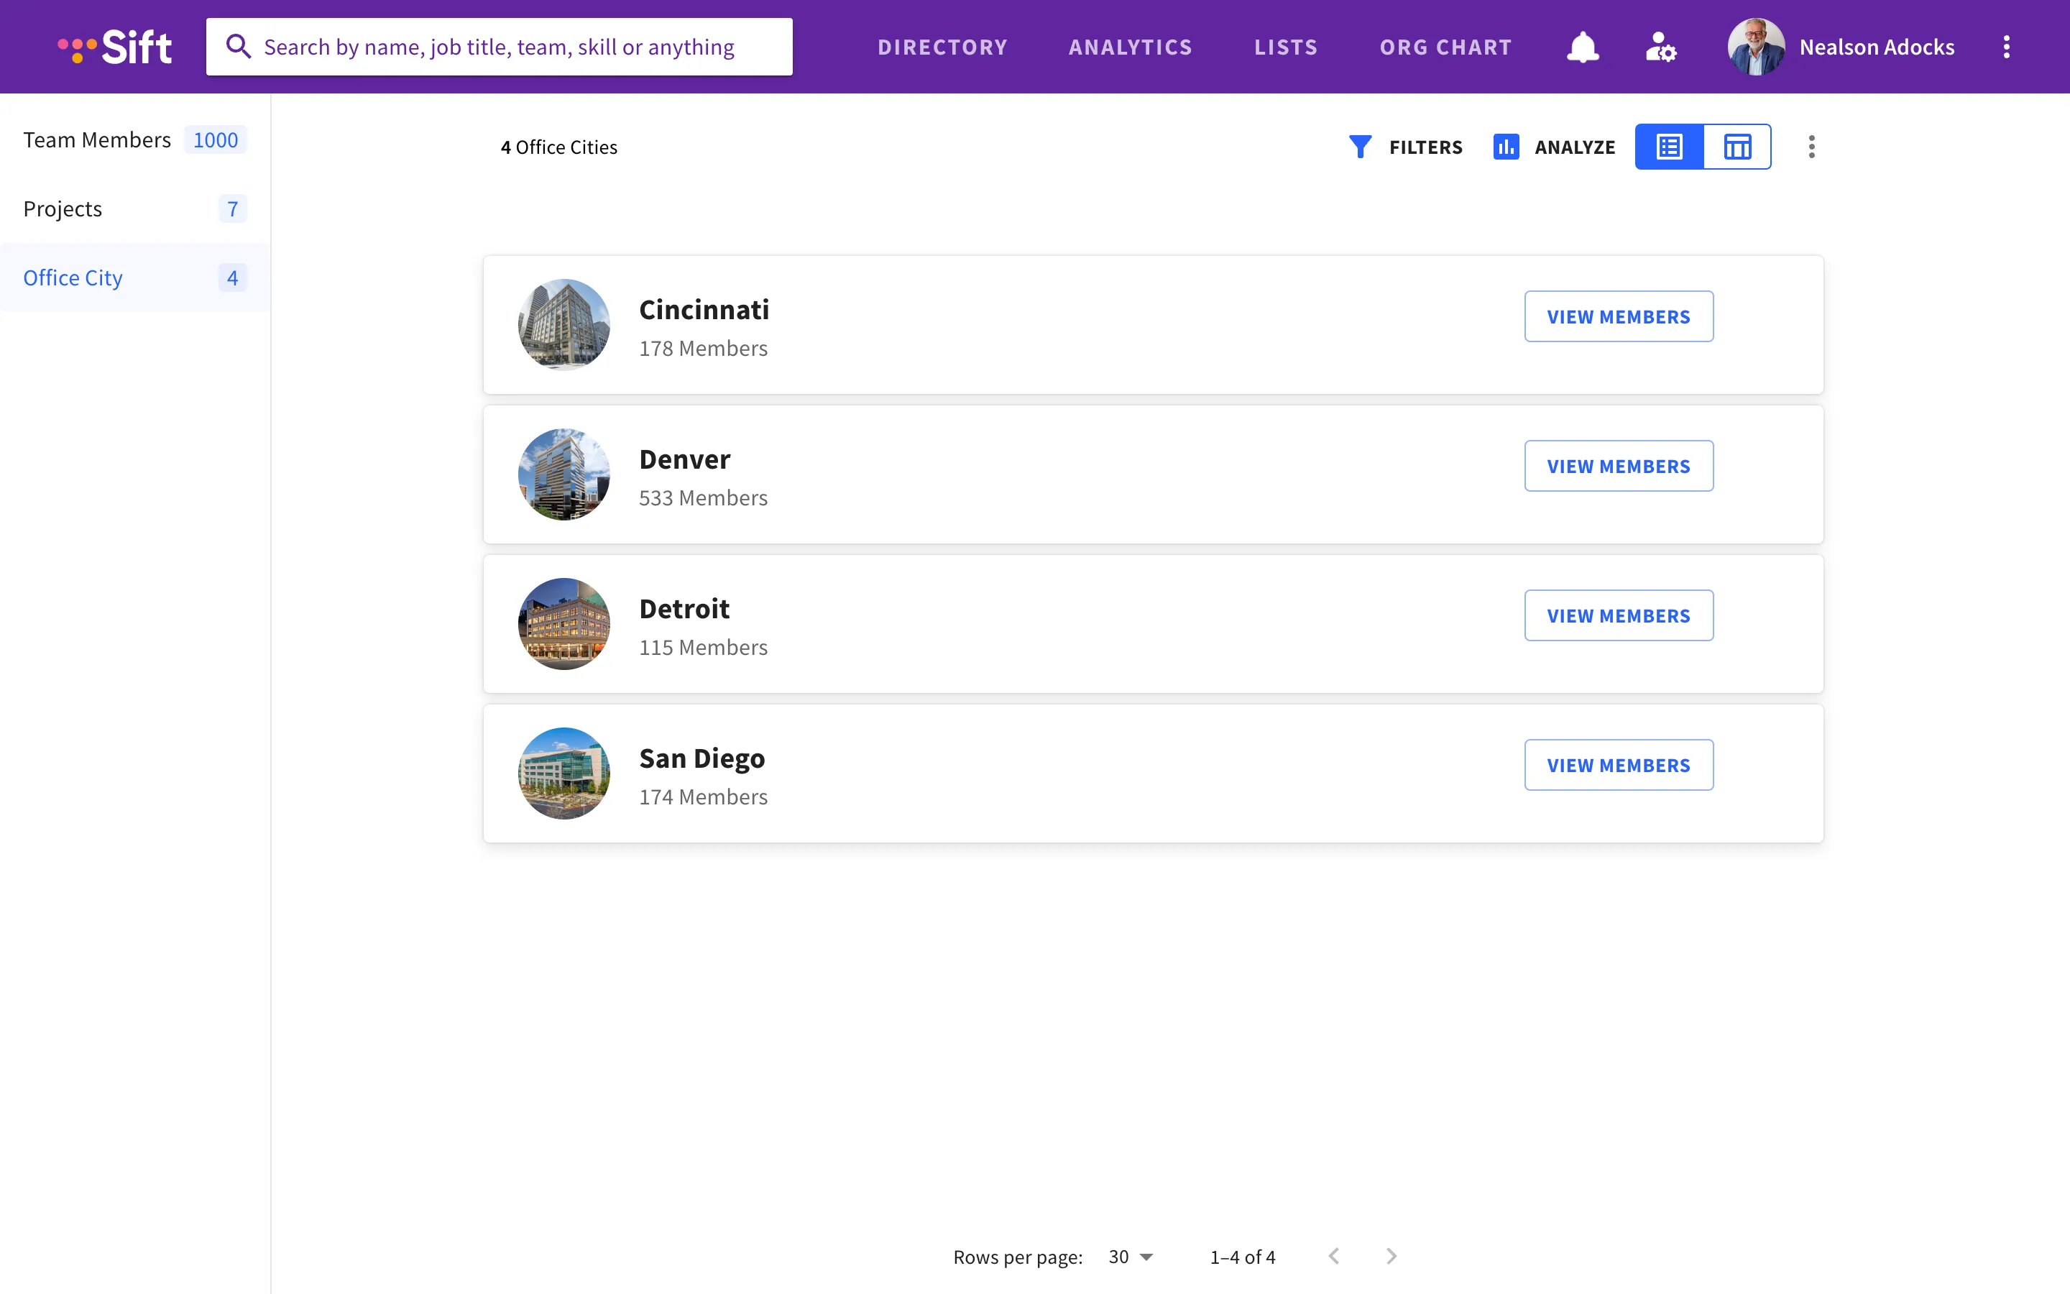Click the search magnifier icon
The height and width of the screenshot is (1294, 2070).
click(237, 46)
